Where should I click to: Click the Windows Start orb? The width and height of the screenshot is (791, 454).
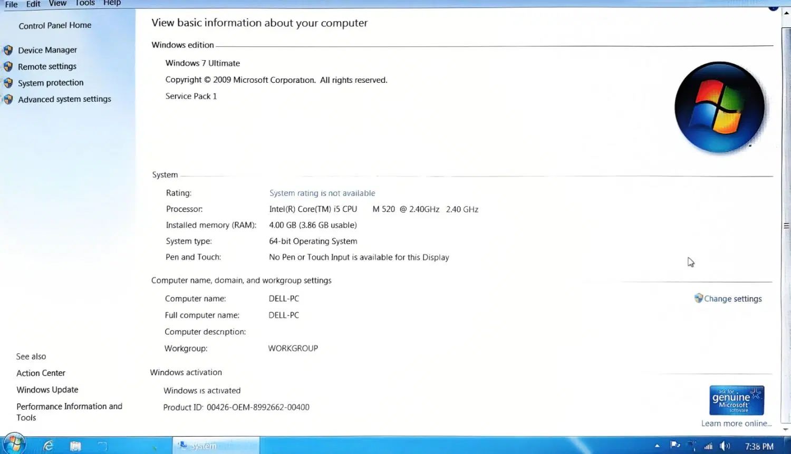(14, 445)
